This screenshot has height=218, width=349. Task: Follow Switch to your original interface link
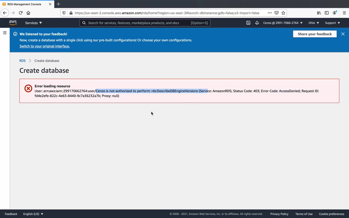(45, 46)
